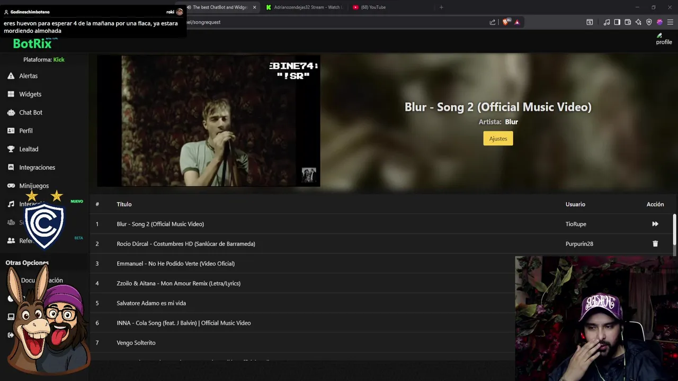
Task: Open the Leo AI sparkle icon
Action: click(638, 22)
